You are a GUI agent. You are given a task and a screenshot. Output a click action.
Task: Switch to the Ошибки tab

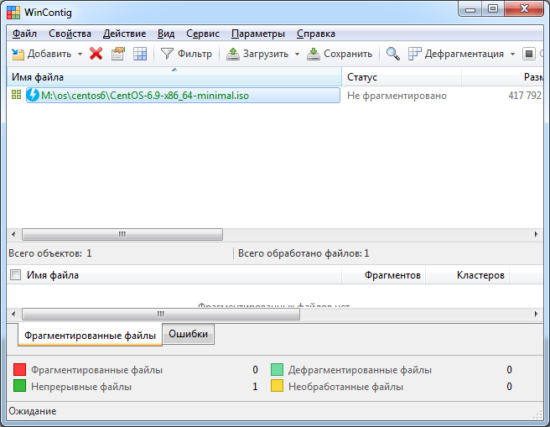point(189,334)
